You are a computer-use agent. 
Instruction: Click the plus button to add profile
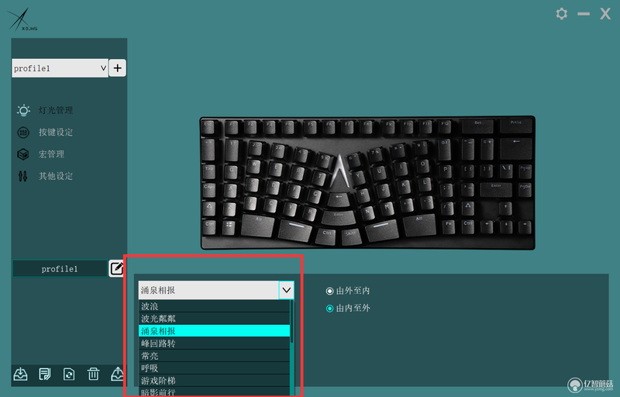pyautogui.click(x=118, y=68)
